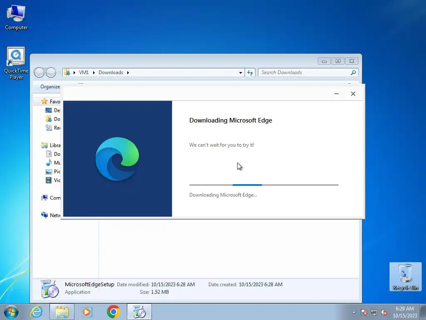This screenshot has width=426, height=320.
Task: Expand the root arrow before VM1
Action: (74, 72)
